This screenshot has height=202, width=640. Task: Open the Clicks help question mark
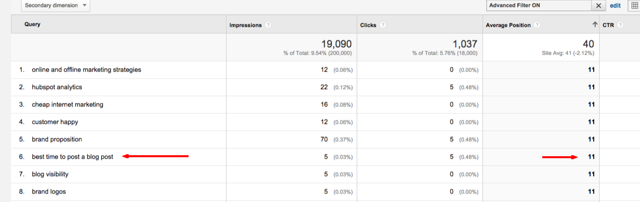click(383, 25)
